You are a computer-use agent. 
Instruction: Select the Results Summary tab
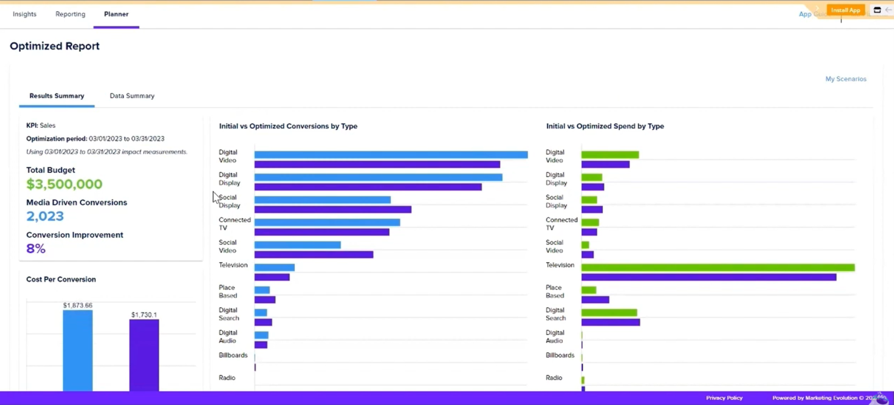57,96
